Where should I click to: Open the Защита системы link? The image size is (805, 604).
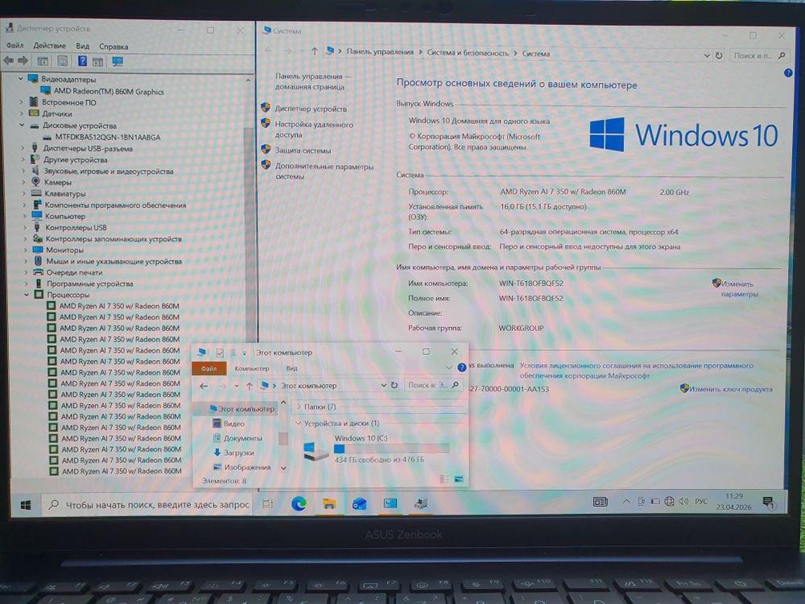[x=303, y=151]
